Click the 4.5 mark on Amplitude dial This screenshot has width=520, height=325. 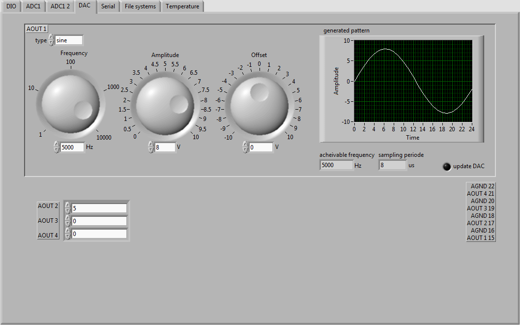pyautogui.click(x=155, y=64)
